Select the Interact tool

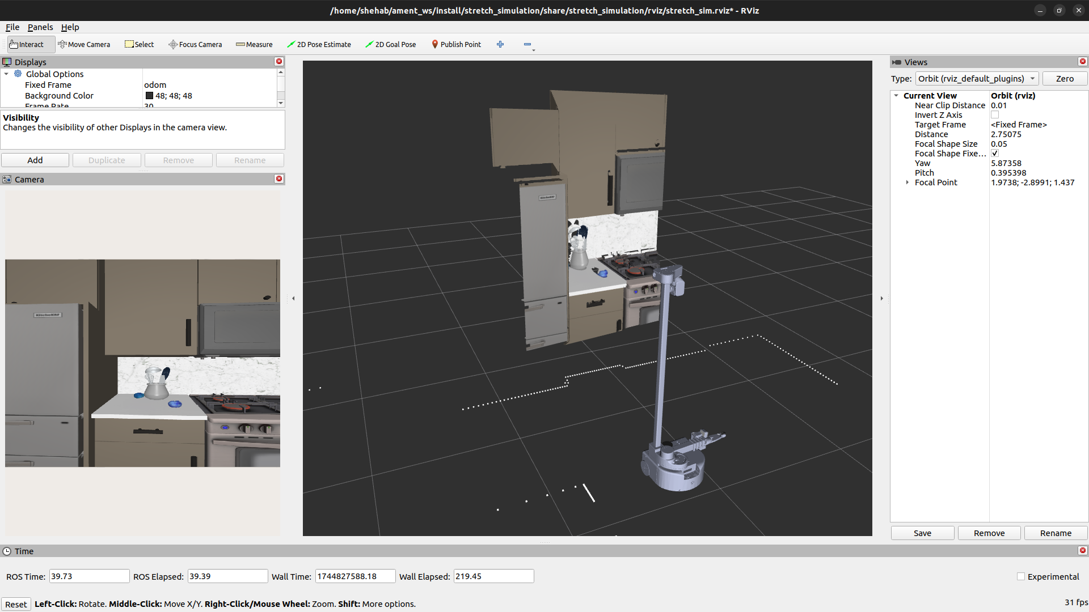(x=27, y=44)
